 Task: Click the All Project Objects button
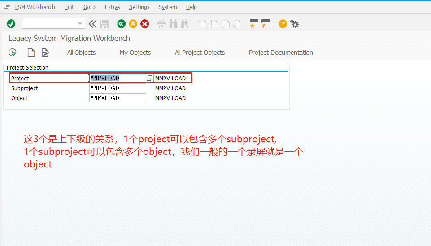pos(200,53)
